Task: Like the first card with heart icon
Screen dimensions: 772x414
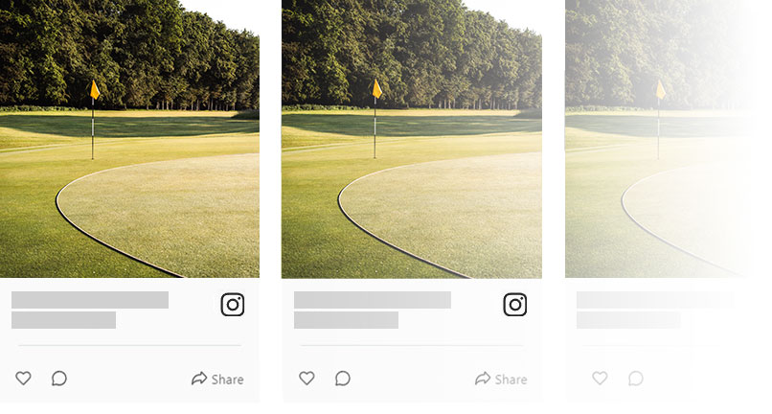Action: [x=23, y=378]
